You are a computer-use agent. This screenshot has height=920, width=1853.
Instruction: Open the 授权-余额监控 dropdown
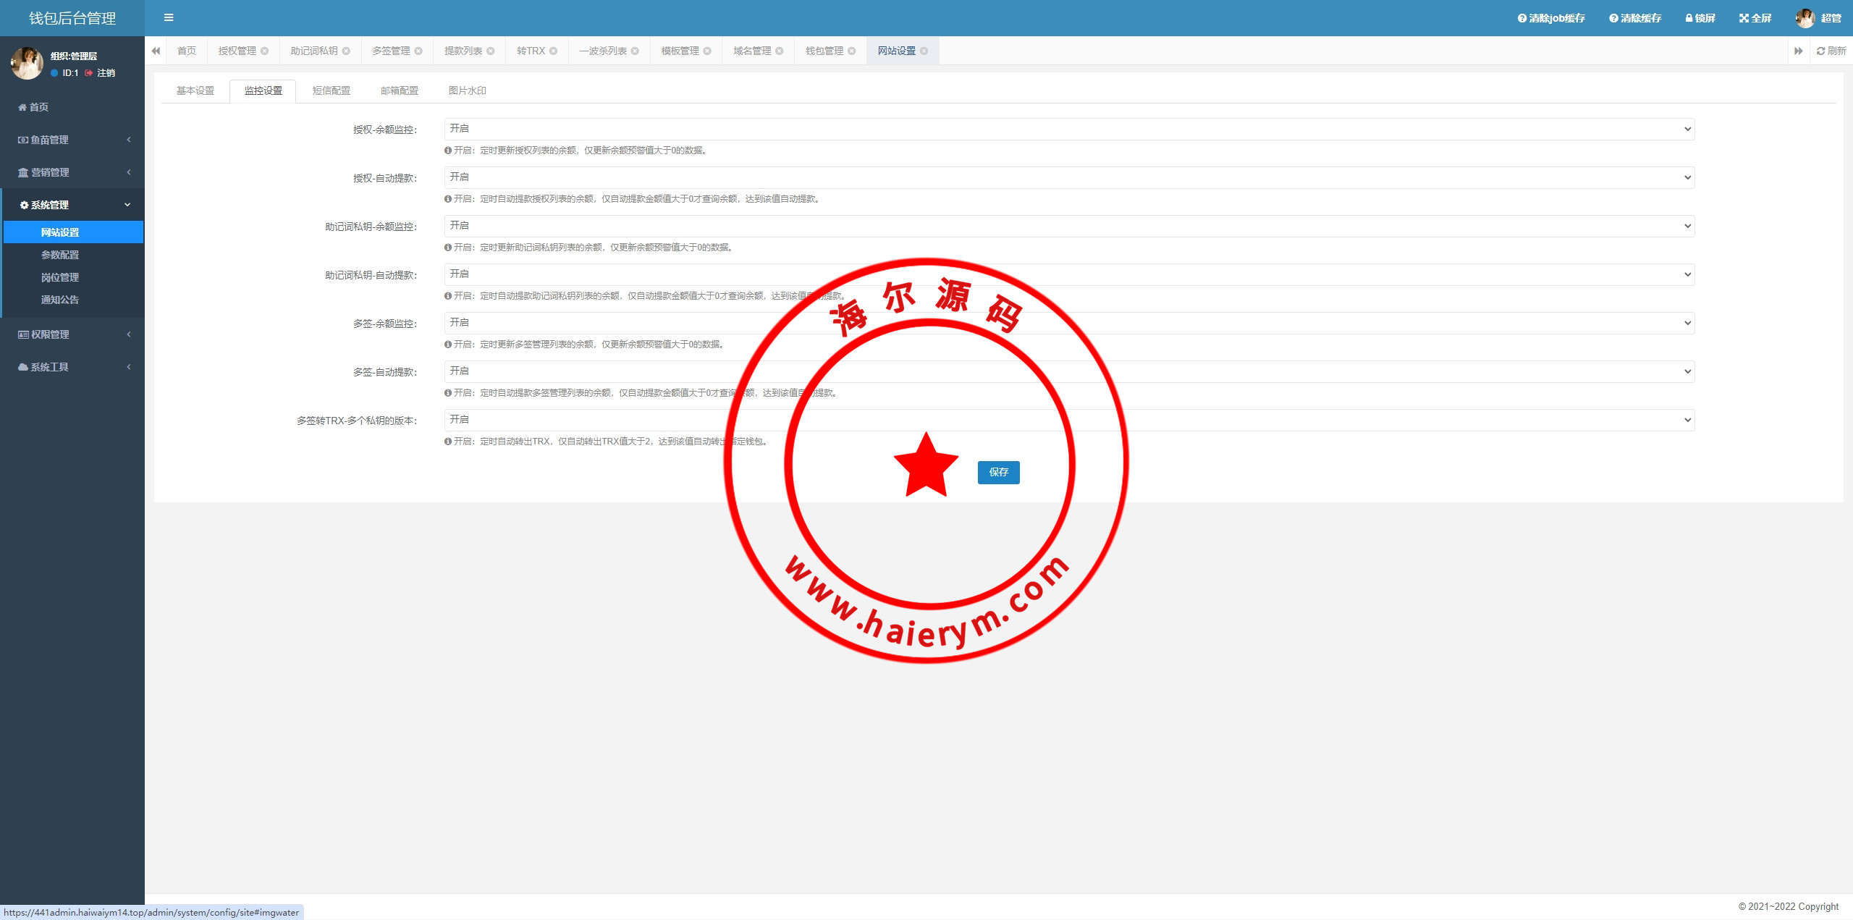click(x=1069, y=129)
